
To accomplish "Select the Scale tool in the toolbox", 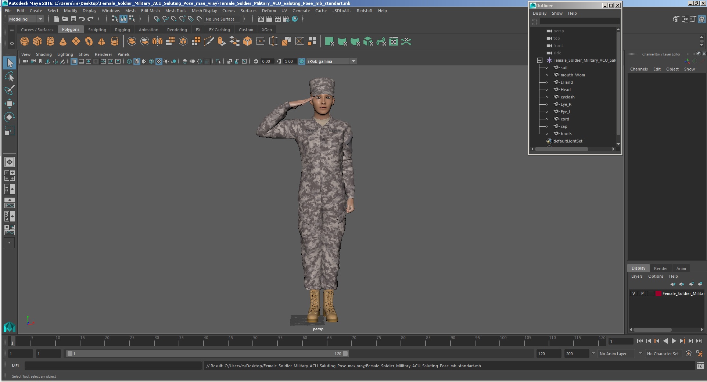I will pos(10,131).
